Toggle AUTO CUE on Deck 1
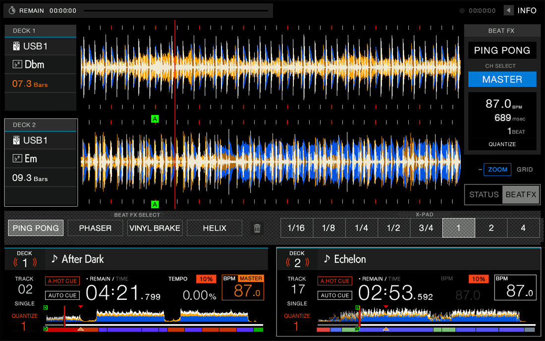The height and width of the screenshot is (341, 545). tap(62, 295)
